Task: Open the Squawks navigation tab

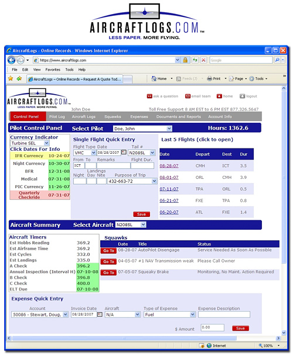Action: tap(113, 117)
